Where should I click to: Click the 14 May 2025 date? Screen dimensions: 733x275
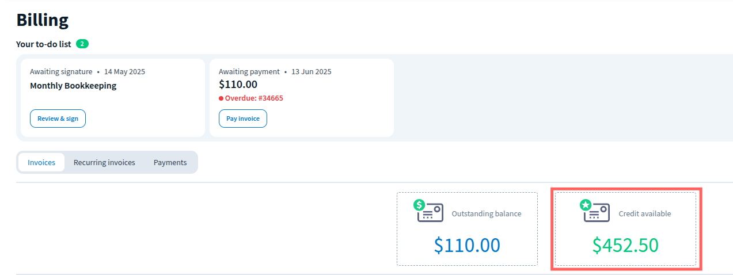[124, 72]
